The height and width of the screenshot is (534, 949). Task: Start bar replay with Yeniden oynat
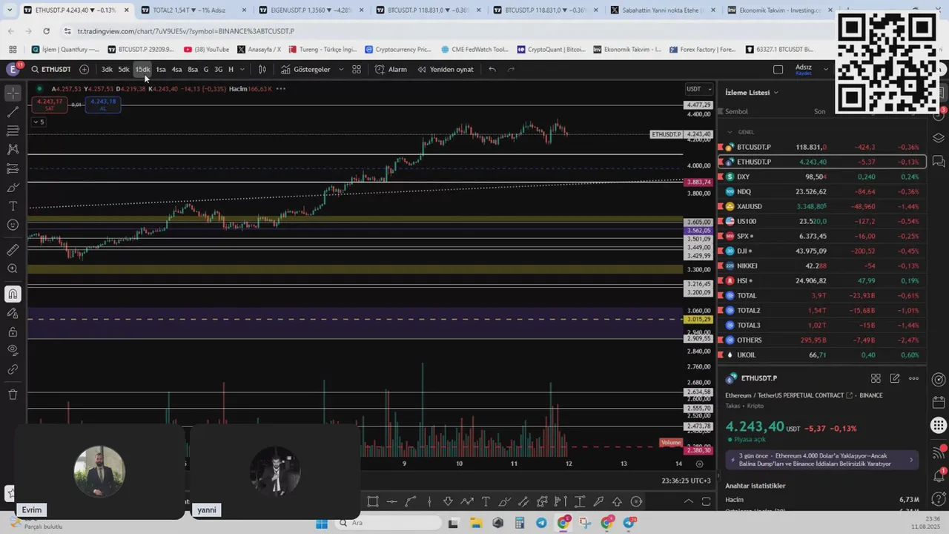[445, 69]
